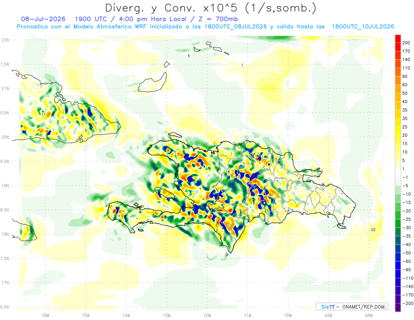Click the '18N' latitude axis label
Image resolution: width=414 pixels, height=320 pixels.
click(x=5, y=234)
